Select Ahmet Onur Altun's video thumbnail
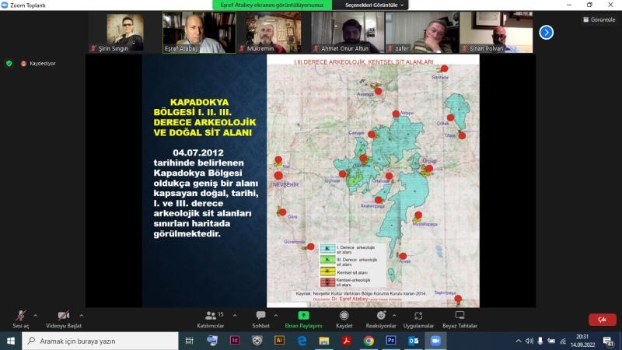The width and height of the screenshot is (622, 350). click(x=348, y=33)
